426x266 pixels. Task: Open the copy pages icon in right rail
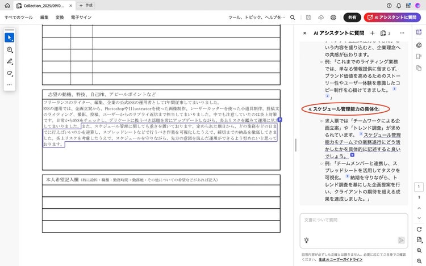(419, 68)
